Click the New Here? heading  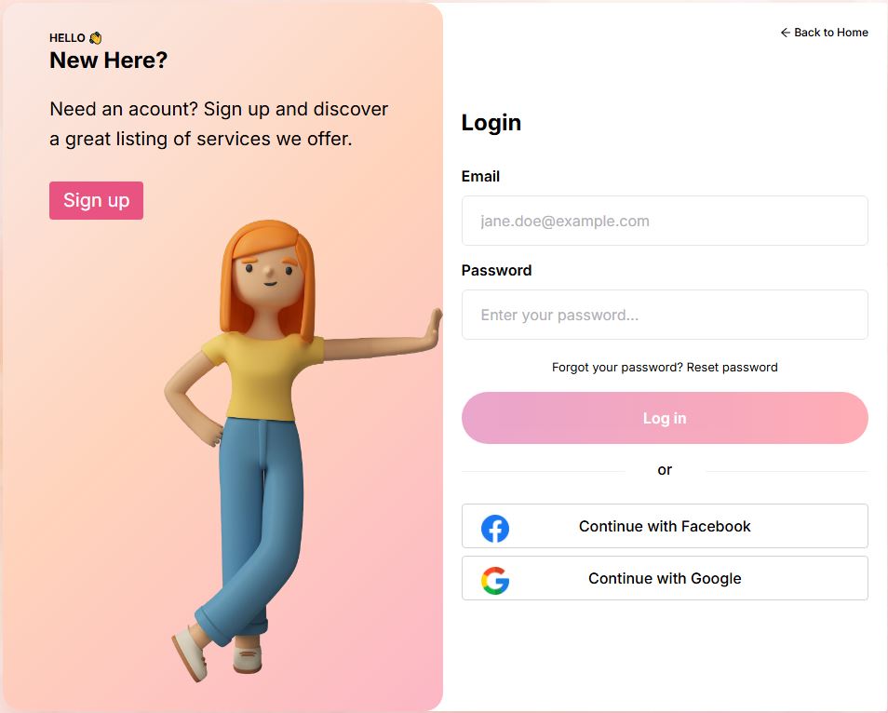click(109, 61)
